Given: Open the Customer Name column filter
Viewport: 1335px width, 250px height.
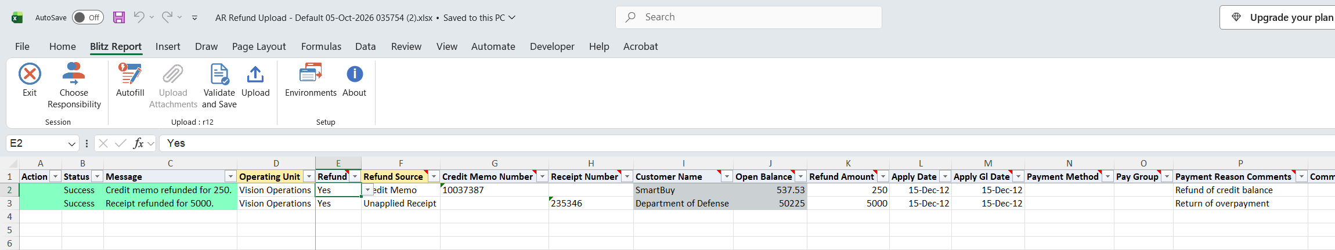Looking at the screenshot, I should tap(727, 176).
